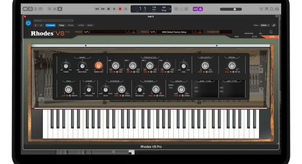The image size is (302, 164).
Task: Click the metronome icon in toolbar
Action: tap(200, 9)
